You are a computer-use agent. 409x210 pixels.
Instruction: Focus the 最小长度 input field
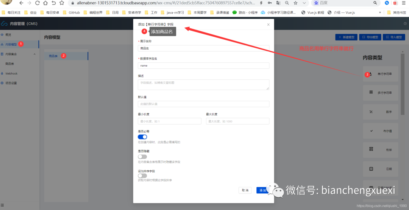tap(170, 121)
